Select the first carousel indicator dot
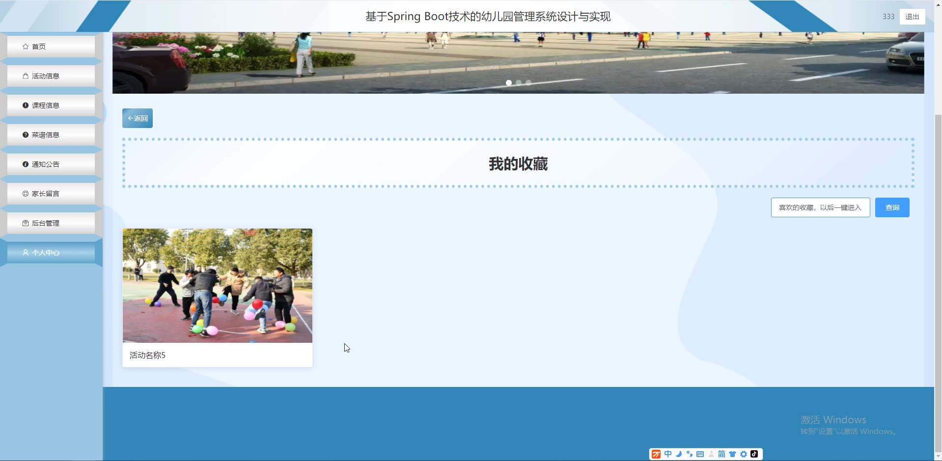942x461 pixels. (509, 83)
